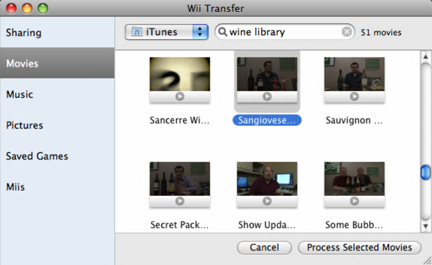Viewport: 432px width, 265px height.
Task: Click Process Selected Movies button
Action: (360, 247)
